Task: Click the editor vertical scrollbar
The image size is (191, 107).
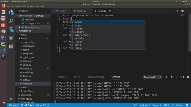Action: pos(190,33)
